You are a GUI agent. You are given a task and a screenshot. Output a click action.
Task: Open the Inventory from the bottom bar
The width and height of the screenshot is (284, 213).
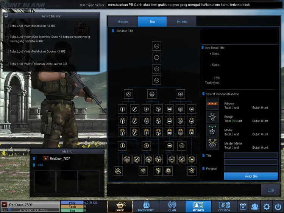(146, 206)
